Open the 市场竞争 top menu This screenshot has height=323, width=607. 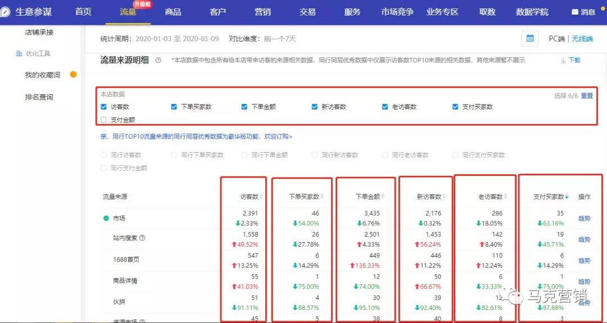click(397, 12)
